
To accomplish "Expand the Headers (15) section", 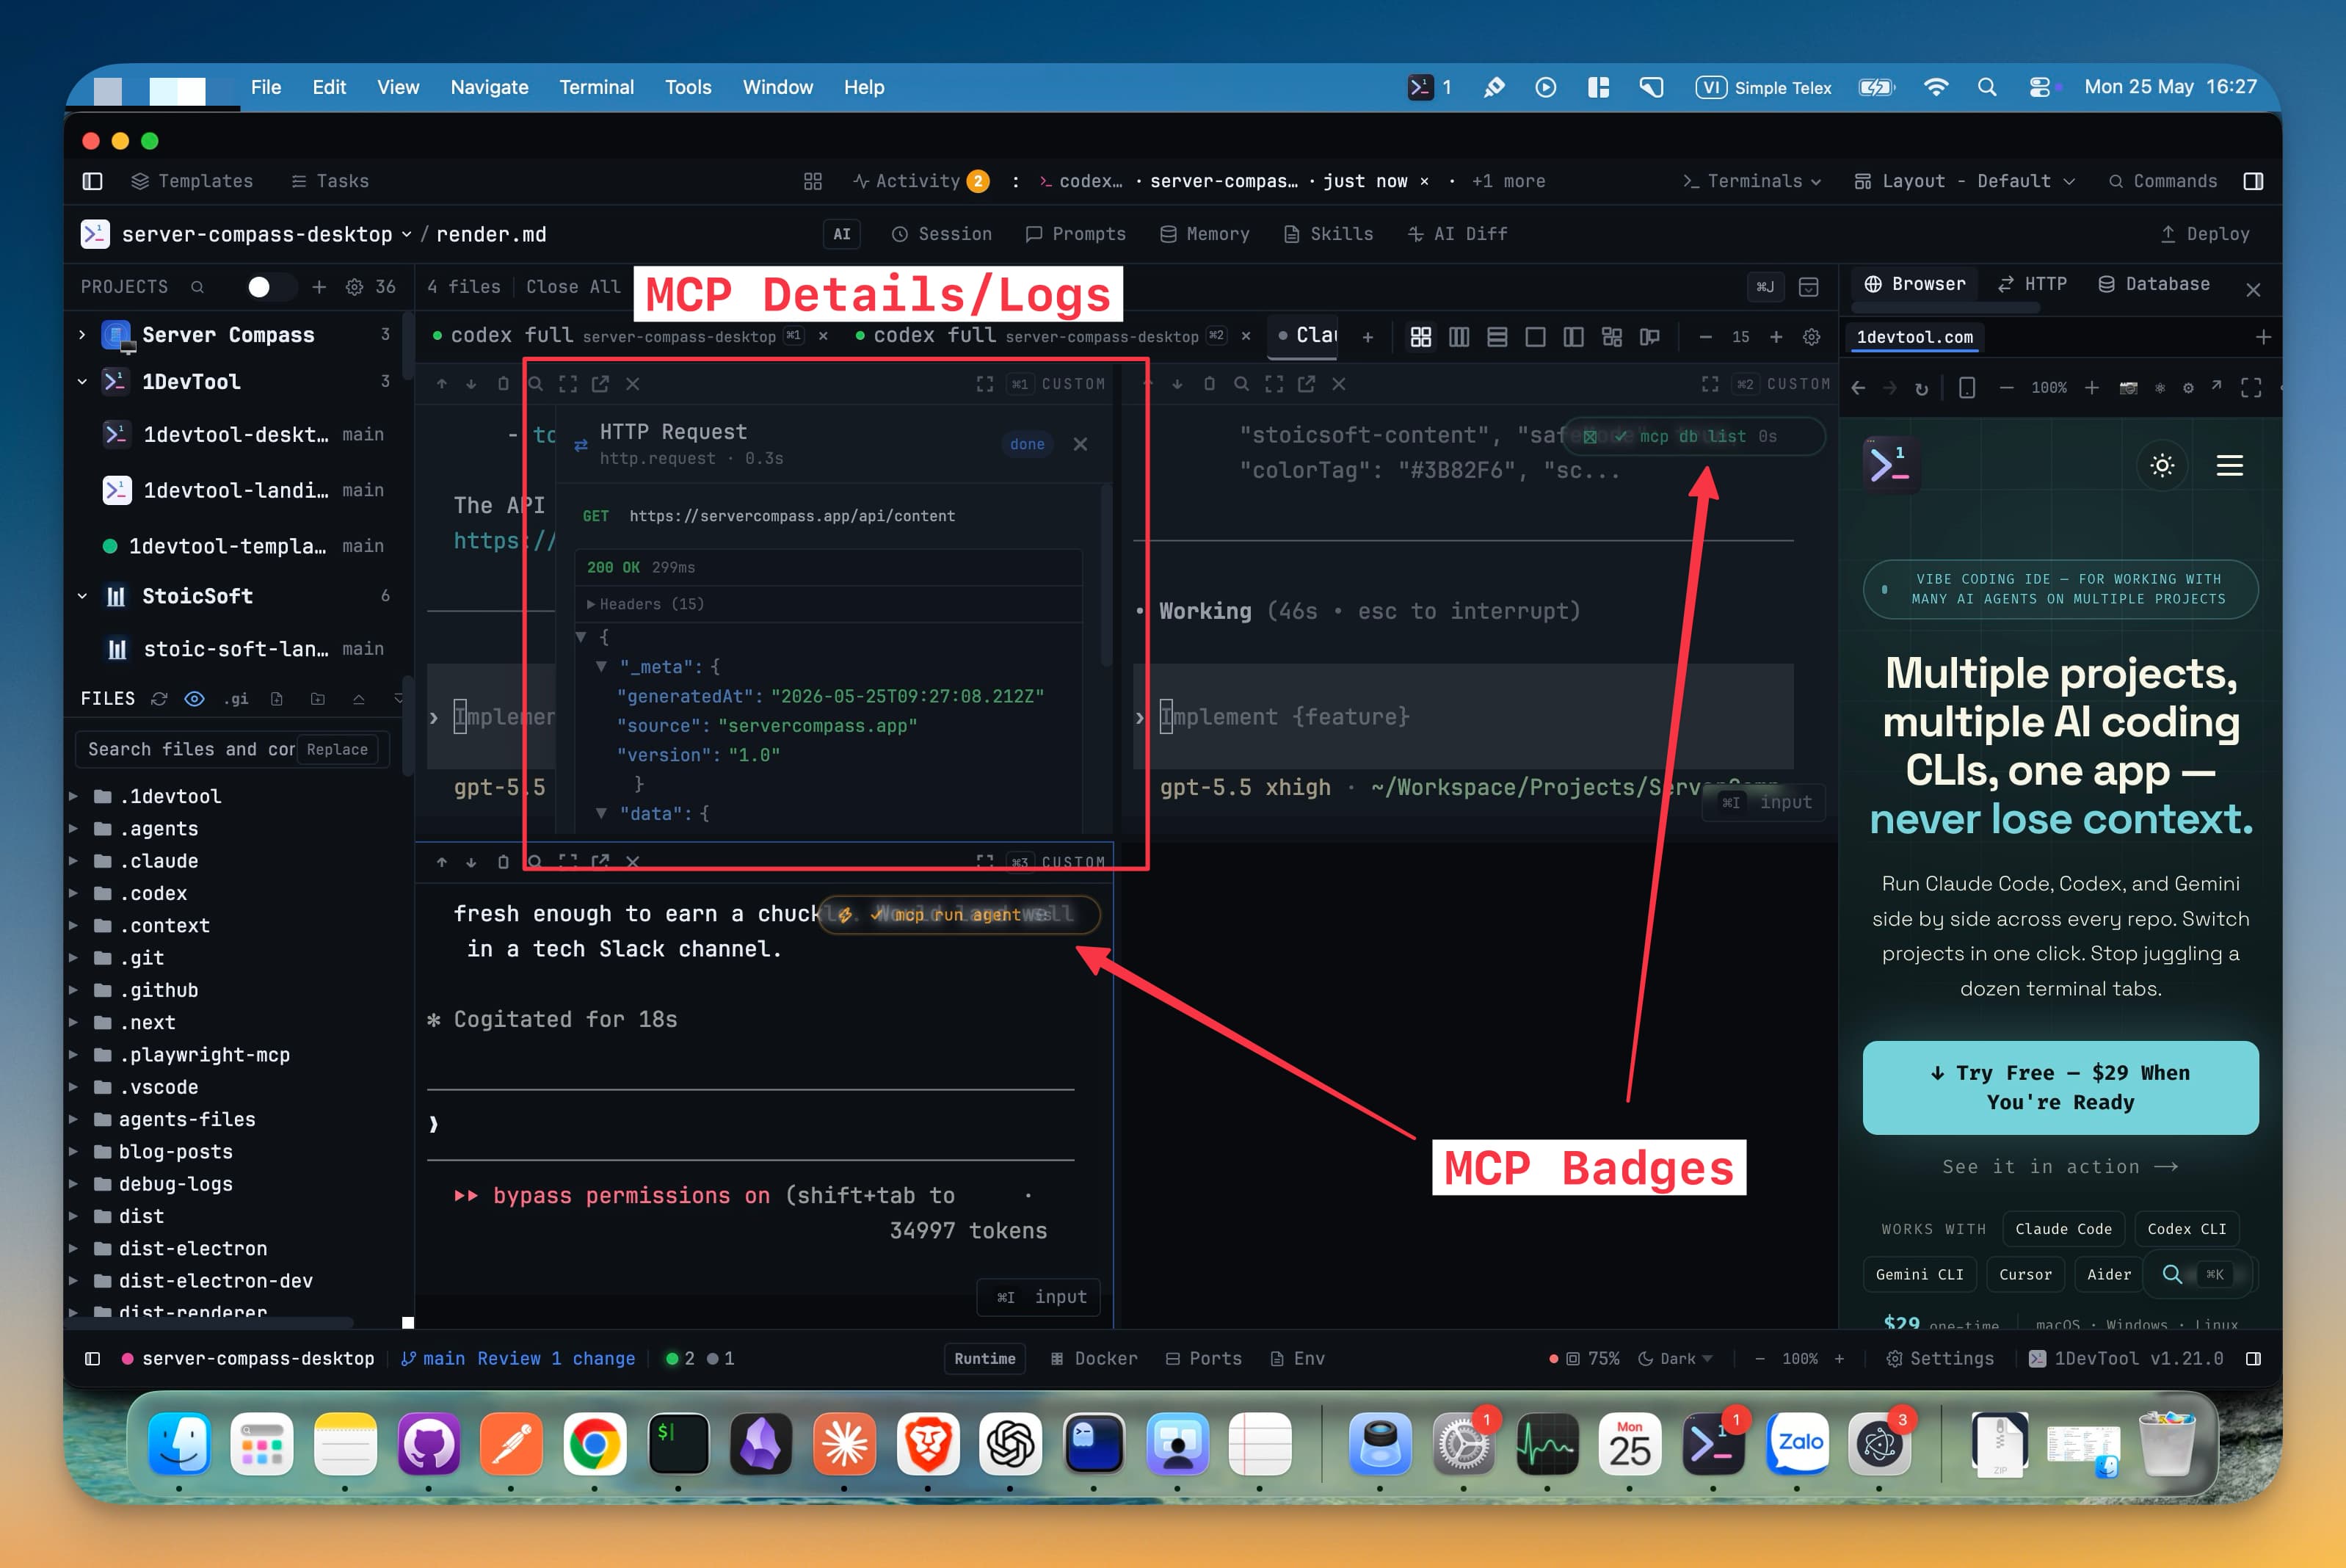I will point(645,604).
